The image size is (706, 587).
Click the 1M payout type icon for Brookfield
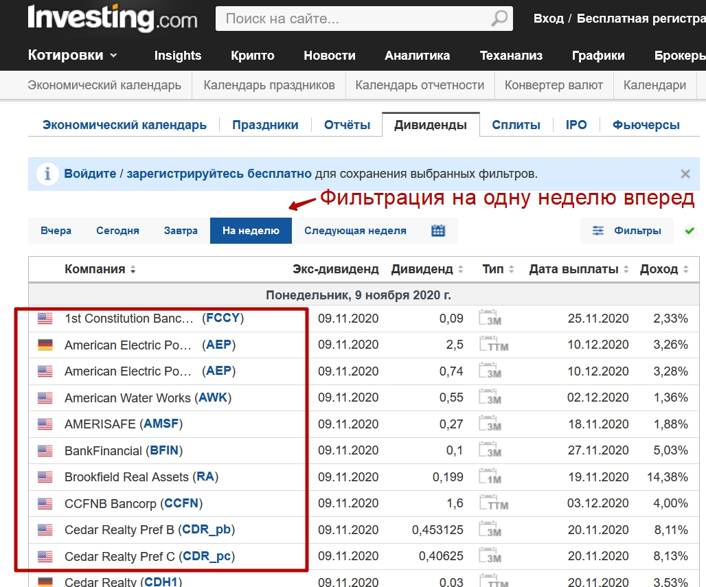pos(490,477)
